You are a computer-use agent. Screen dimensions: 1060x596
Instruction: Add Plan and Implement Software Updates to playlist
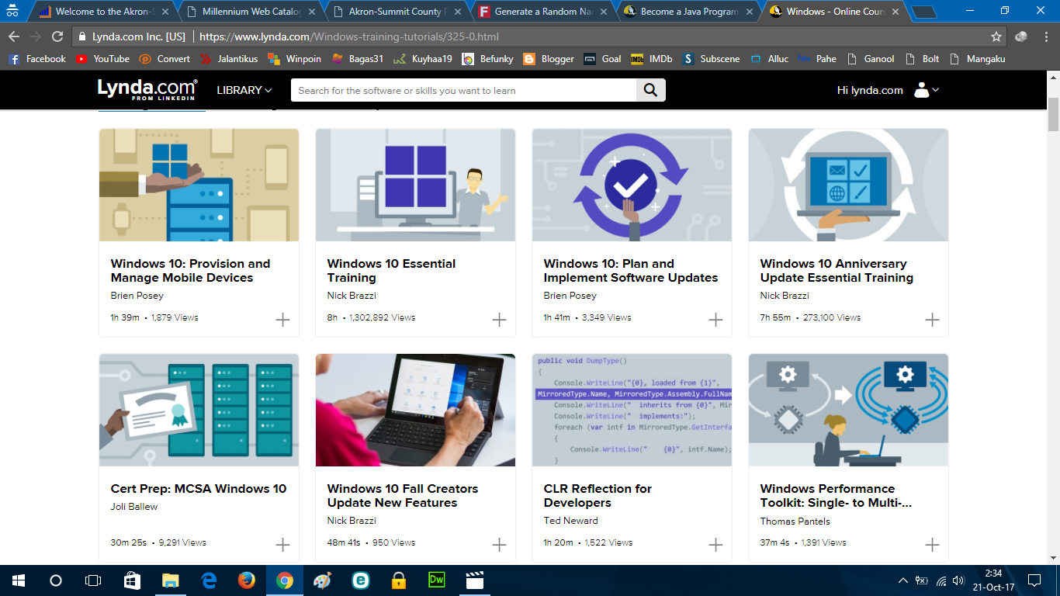coord(715,319)
